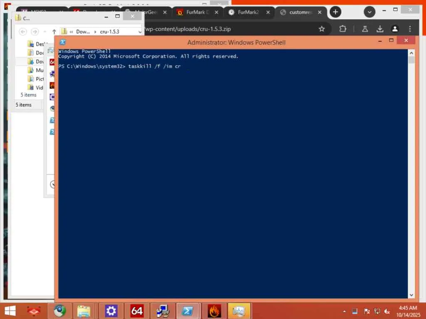
Task: Open the red fox-shaped taskbar icon
Action: [34, 311]
